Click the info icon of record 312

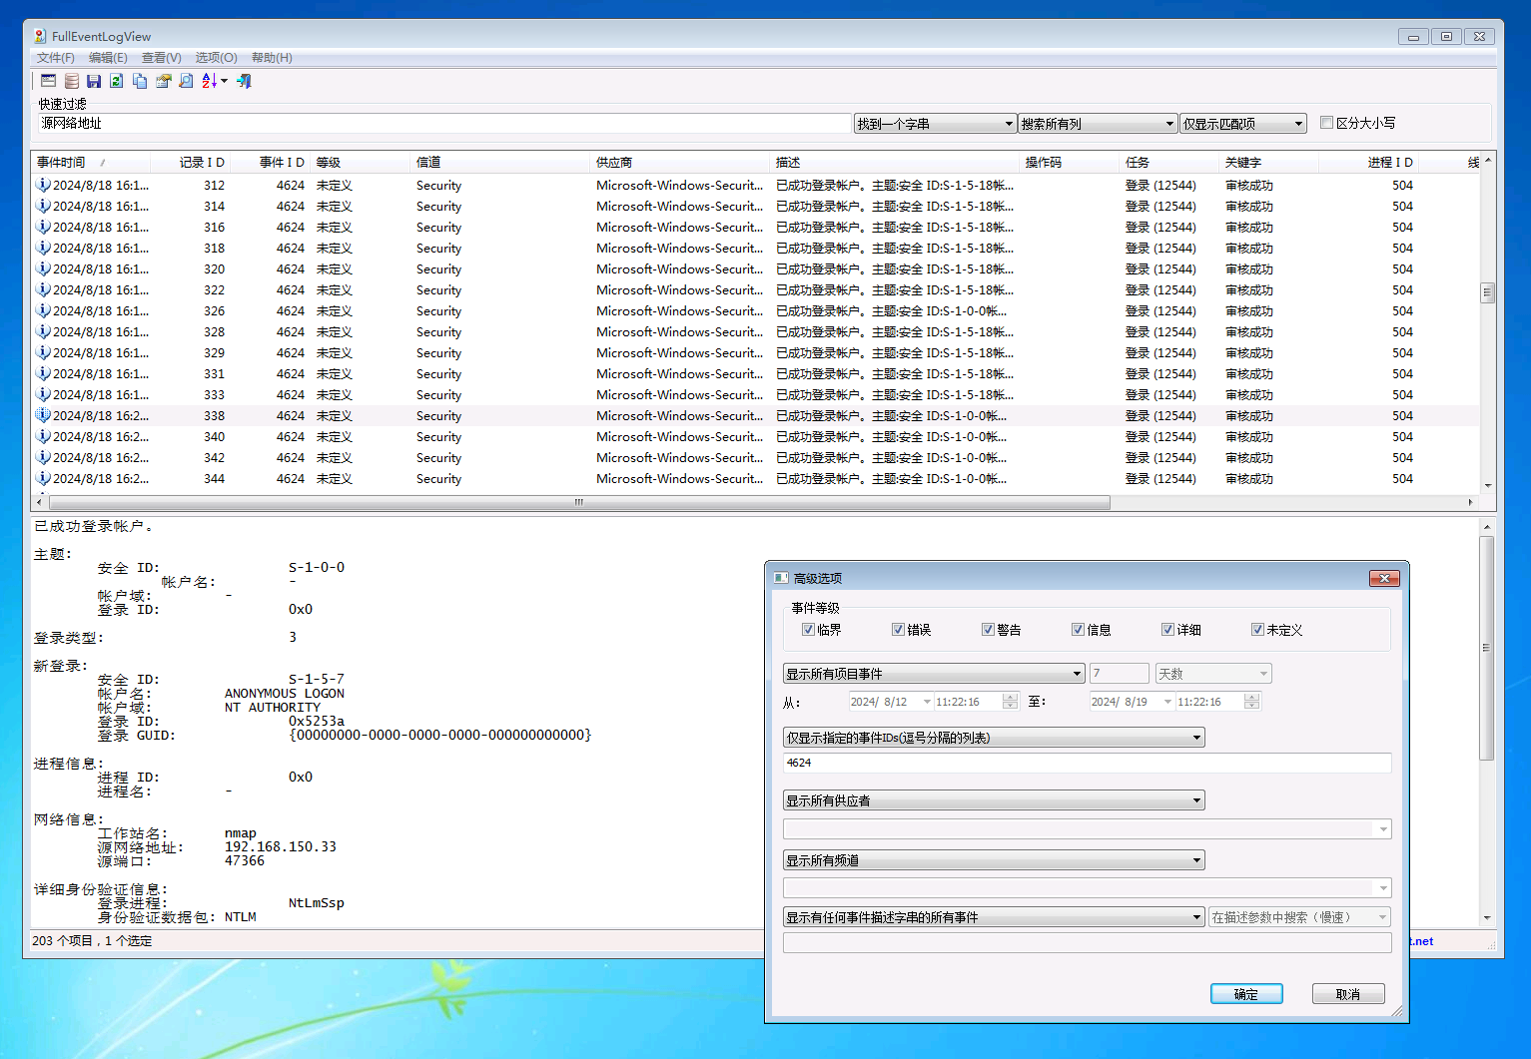tap(43, 185)
